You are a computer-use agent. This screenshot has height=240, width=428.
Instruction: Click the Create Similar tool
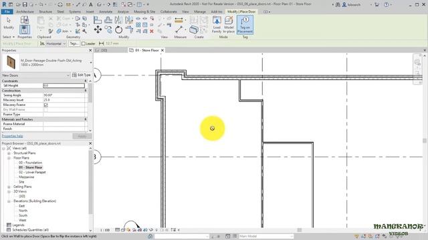[193, 29]
